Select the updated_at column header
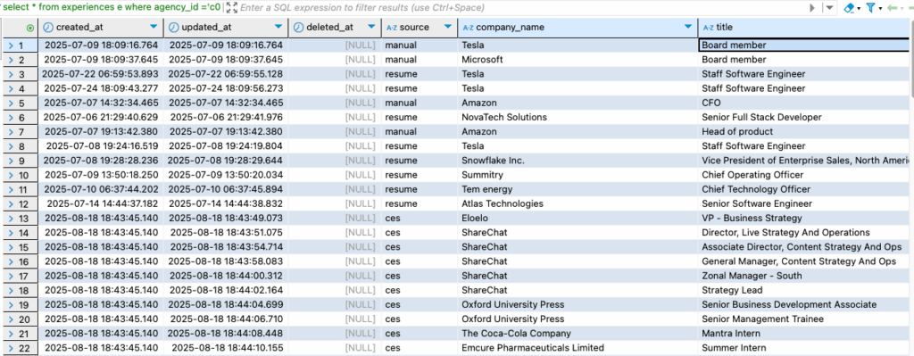This screenshot has height=356, width=914. (226, 28)
